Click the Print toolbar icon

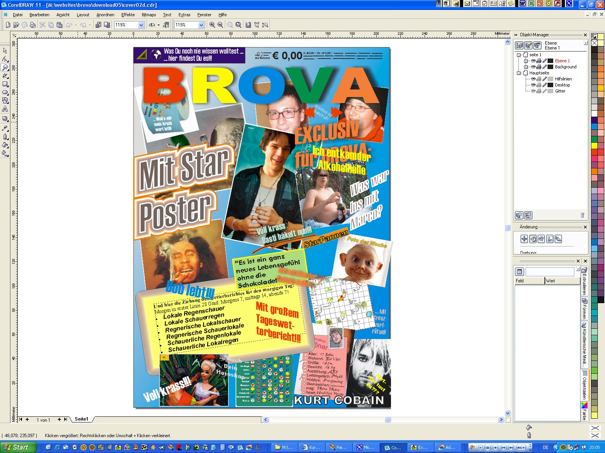pyautogui.click(x=33, y=25)
